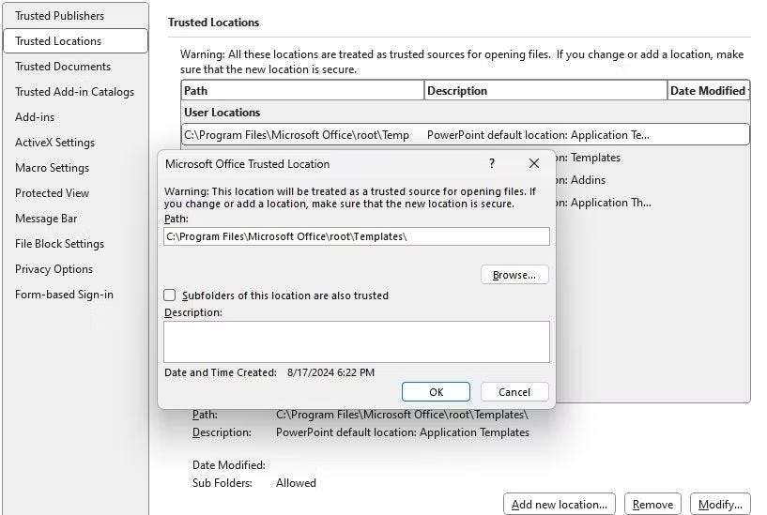
Task: Click the Sub Folders value Allowed
Action: click(296, 483)
